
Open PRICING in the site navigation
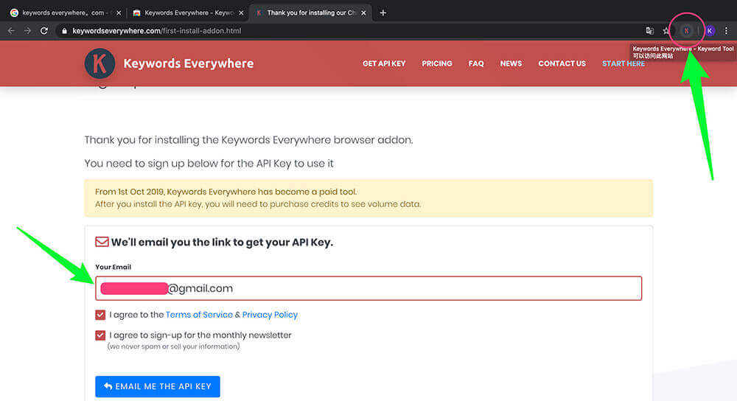click(x=436, y=63)
